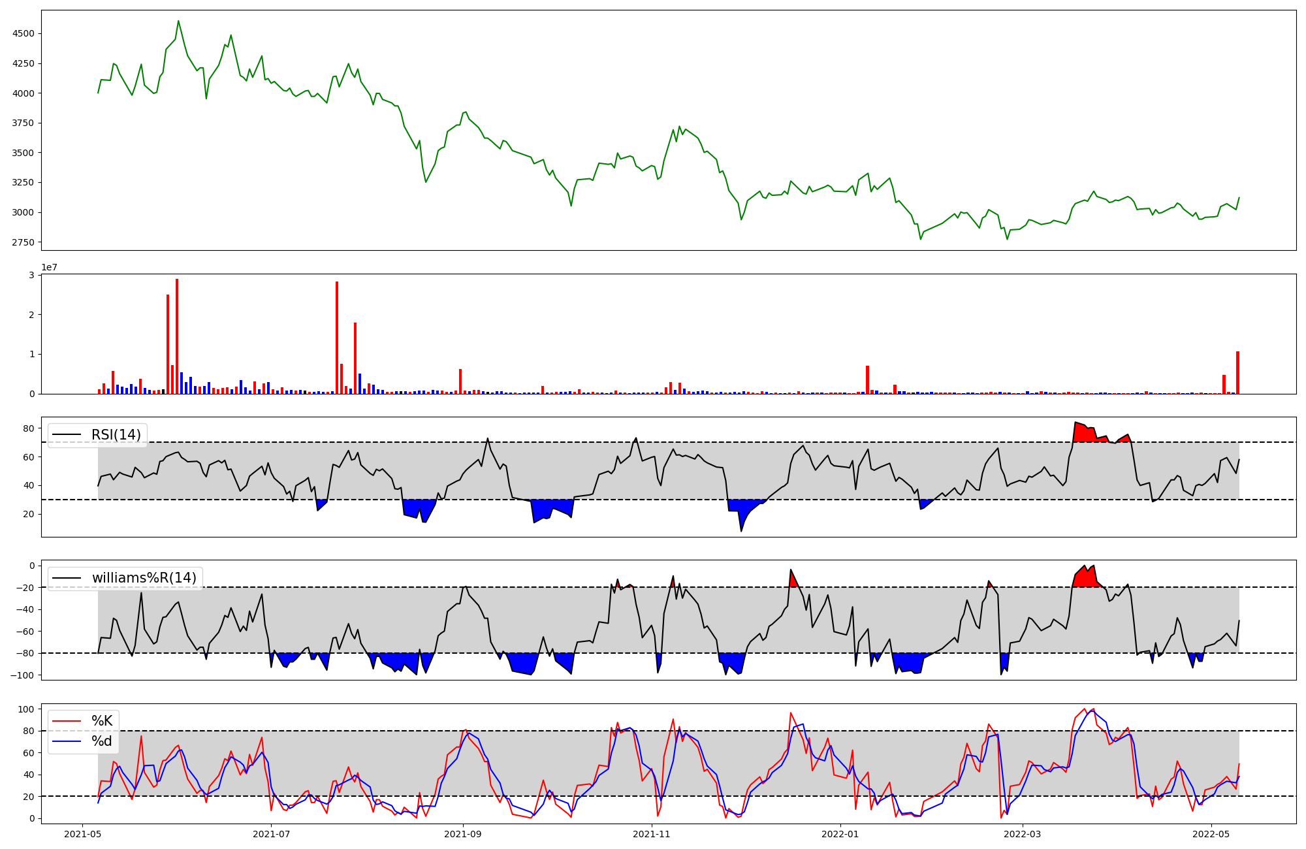1306x849 pixels.
Task: Click the 2021-05 x-axis date label
Action: click(82, 834)
